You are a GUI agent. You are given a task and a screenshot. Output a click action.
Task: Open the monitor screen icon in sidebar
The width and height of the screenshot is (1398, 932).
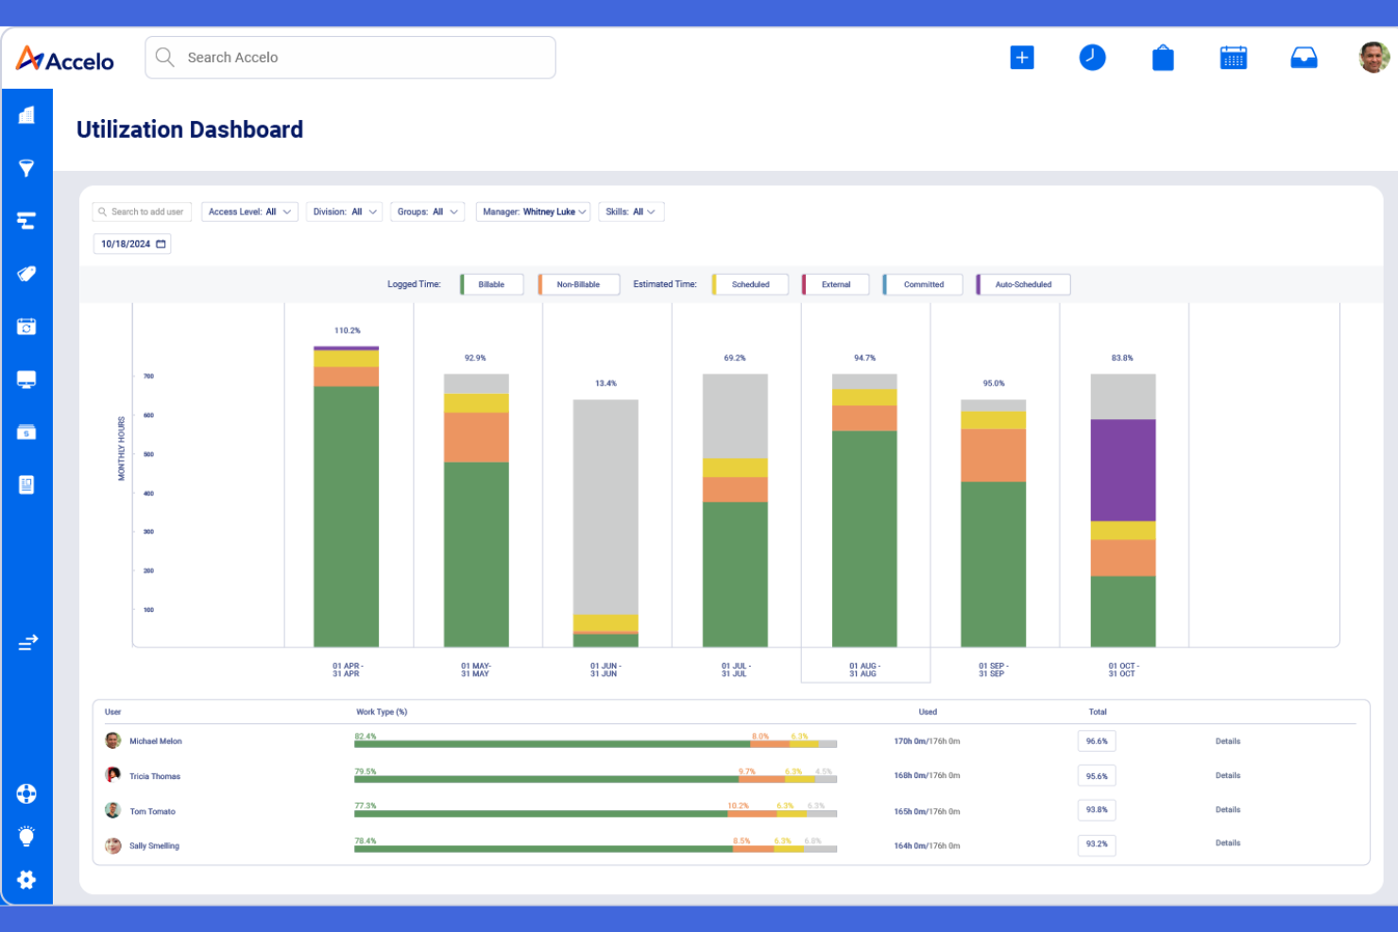tap(26, 380)
